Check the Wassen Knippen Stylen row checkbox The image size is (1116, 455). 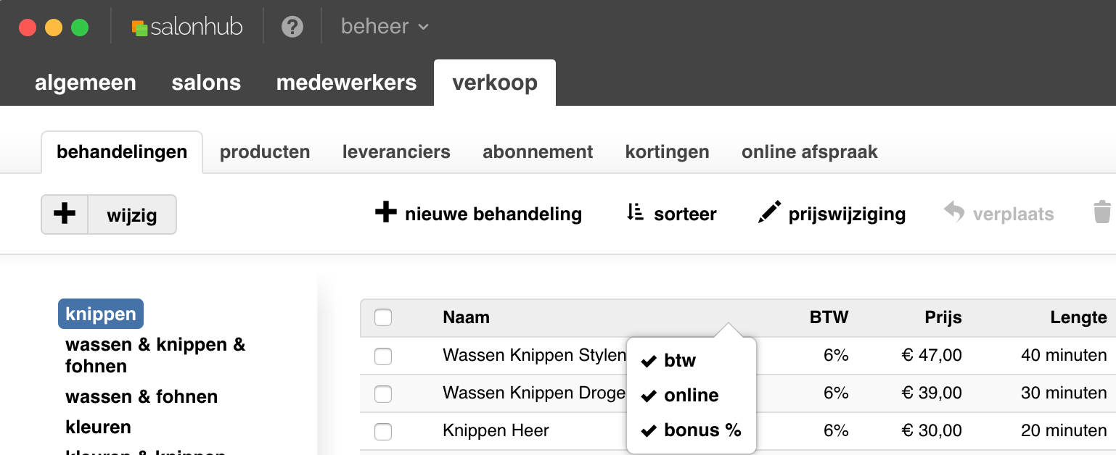(383, 356)
